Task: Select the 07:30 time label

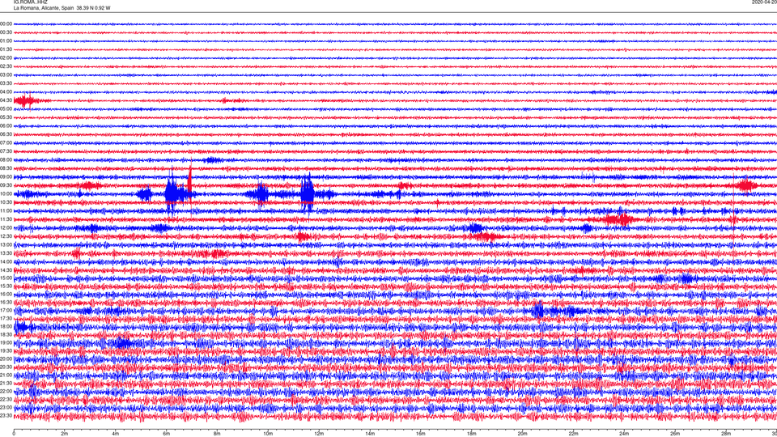Action: click(6, 151)
